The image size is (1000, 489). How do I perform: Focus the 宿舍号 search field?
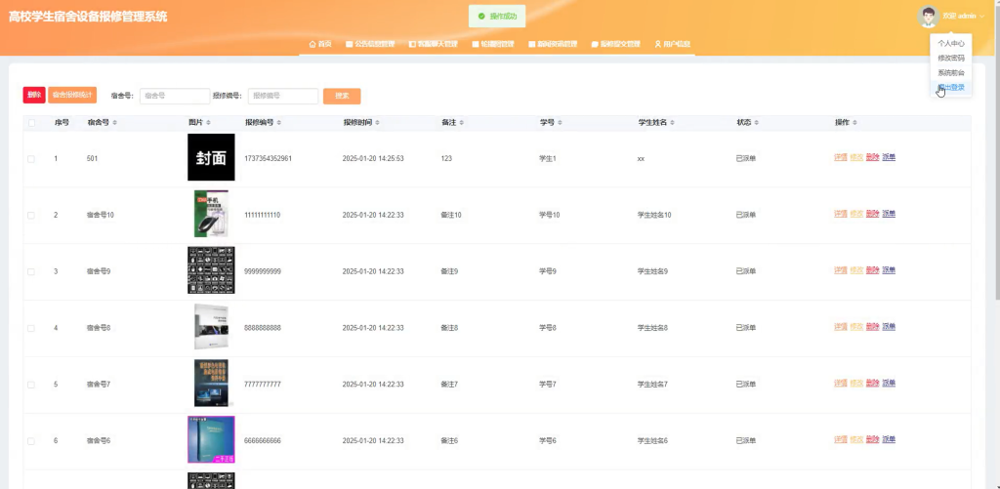tap(175, 96)
